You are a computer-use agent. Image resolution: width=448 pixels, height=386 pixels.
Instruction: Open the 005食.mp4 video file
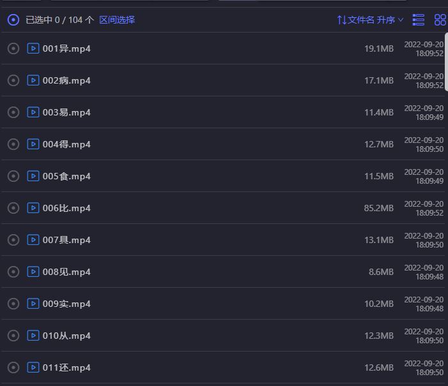click(x=66, y=176)
